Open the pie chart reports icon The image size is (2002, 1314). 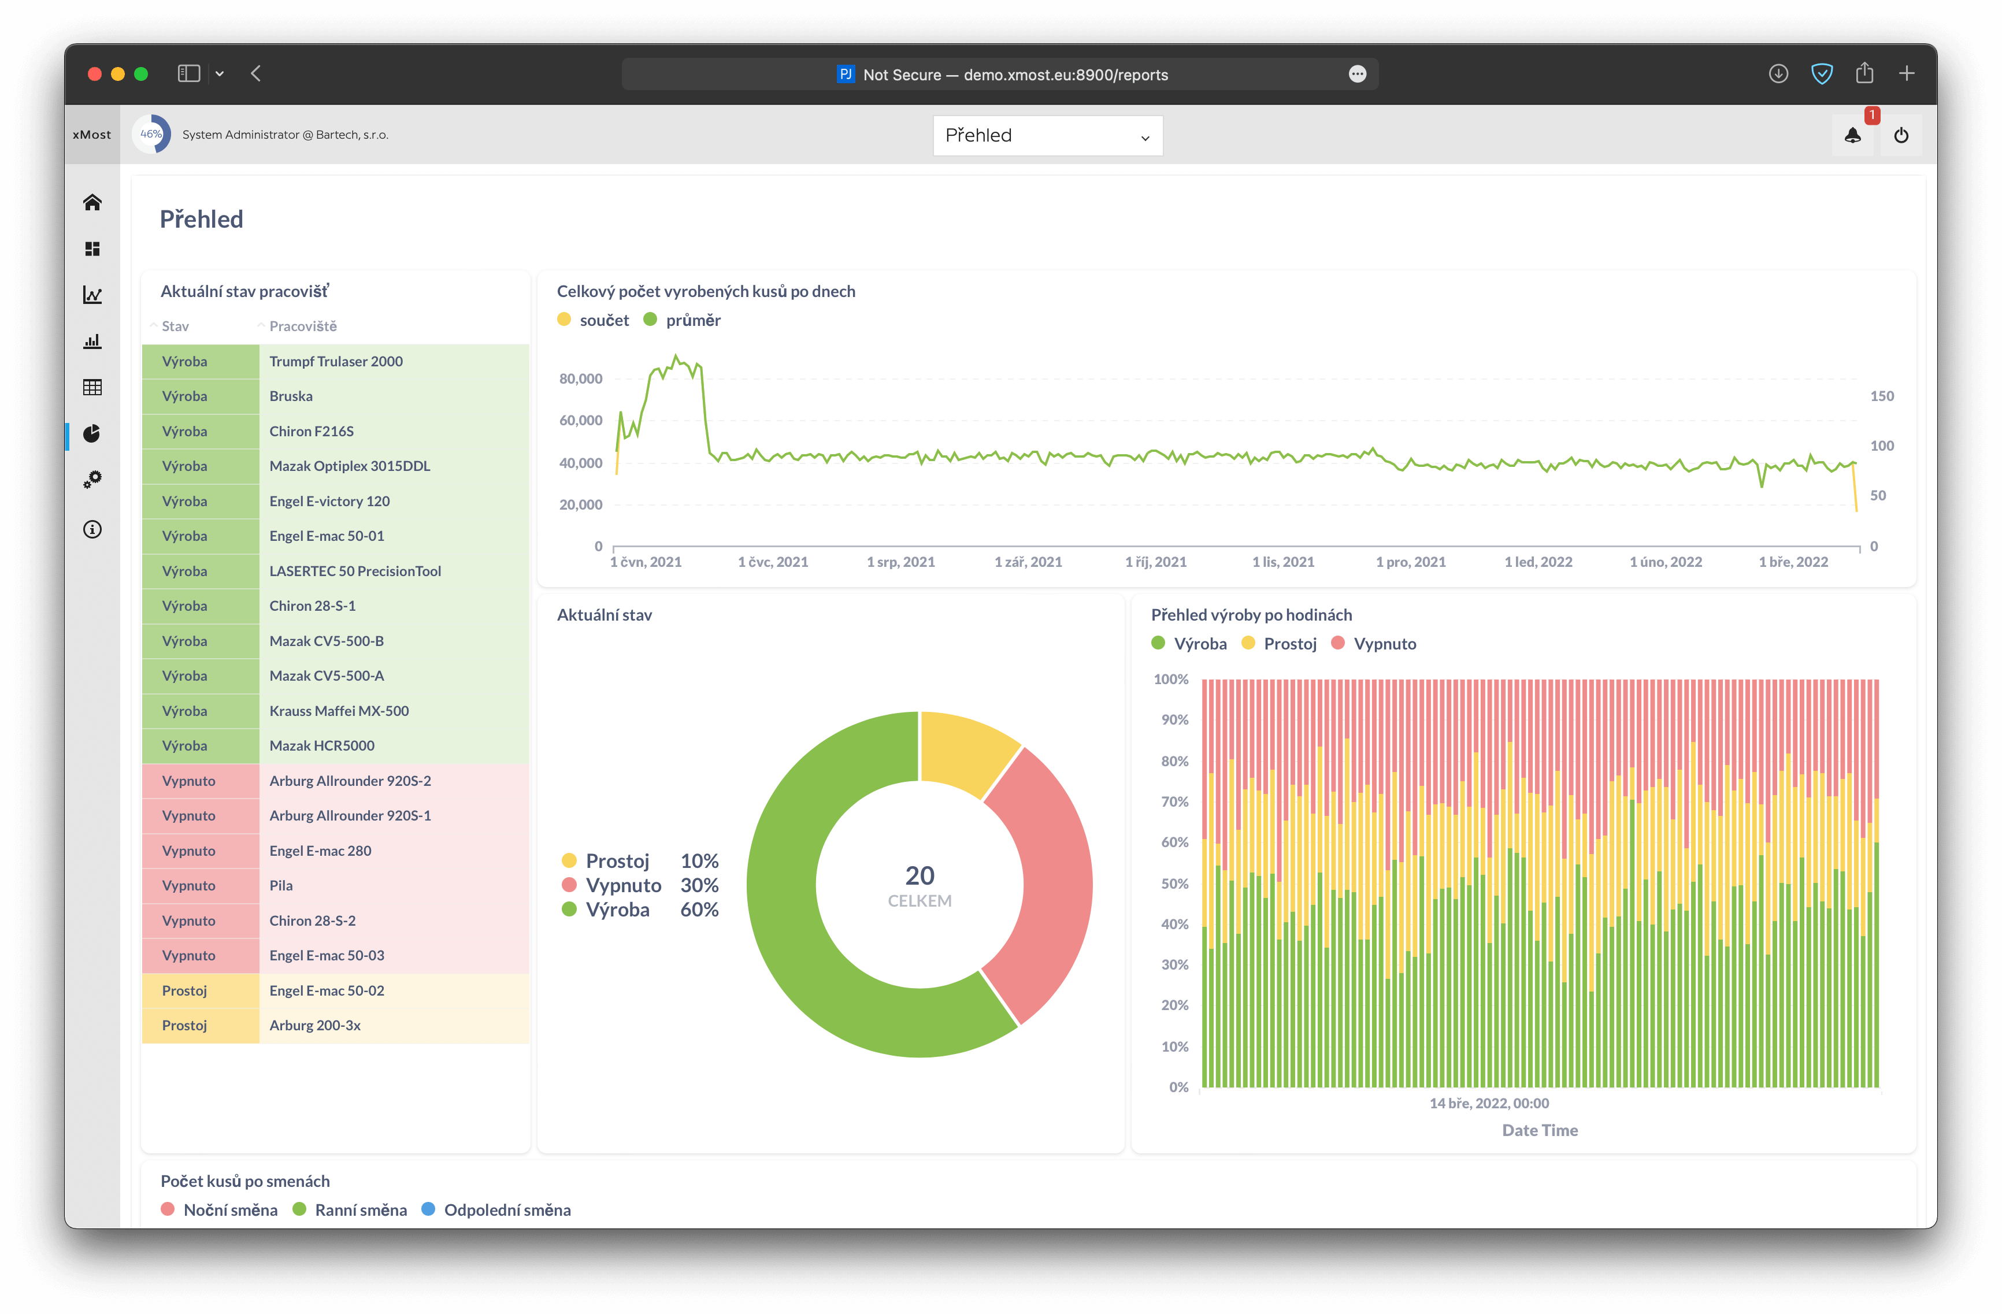(92, 433)
